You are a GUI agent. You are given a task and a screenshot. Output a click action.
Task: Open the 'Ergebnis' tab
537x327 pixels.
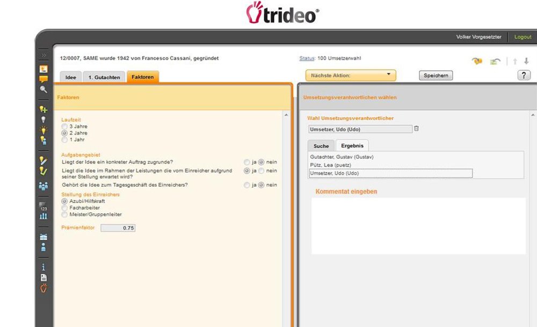point(352,146)
